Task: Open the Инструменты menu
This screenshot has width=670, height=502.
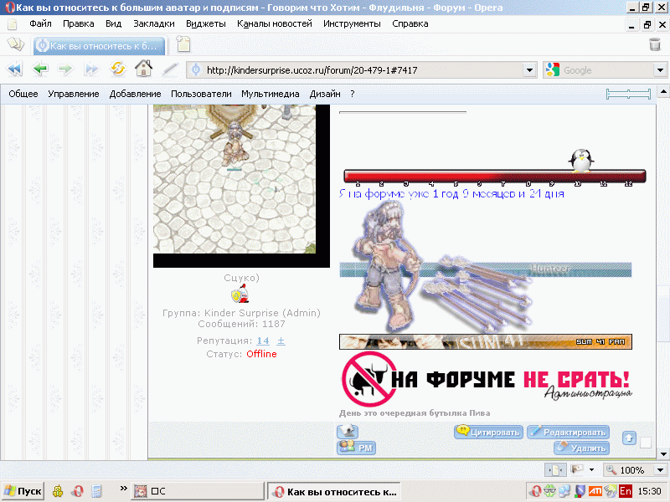Action: 352,24
